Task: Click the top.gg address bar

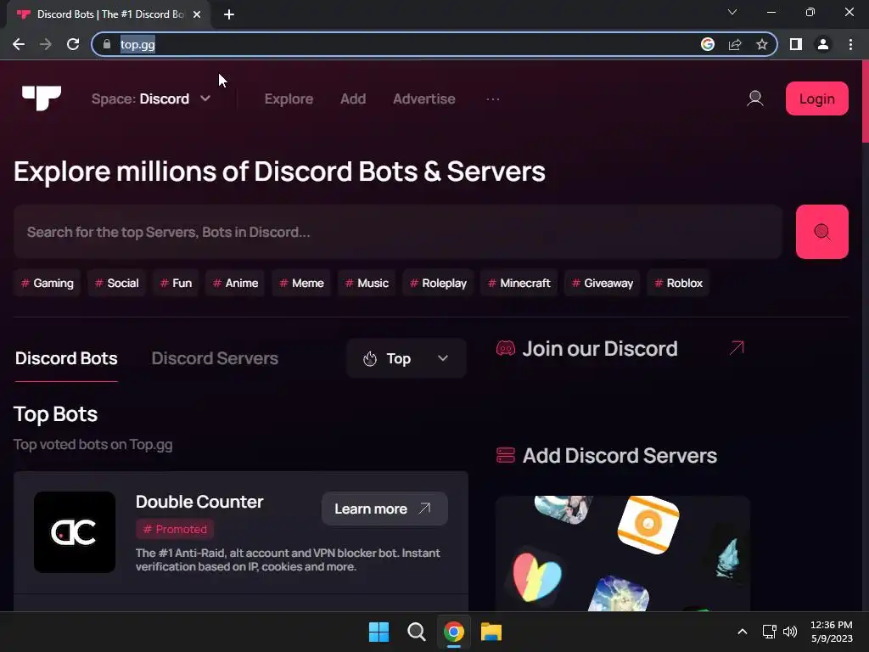Action: [x=434, y=44]
